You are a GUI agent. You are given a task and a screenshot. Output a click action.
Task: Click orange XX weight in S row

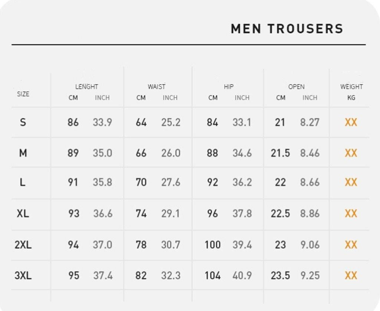coord(351,122)
